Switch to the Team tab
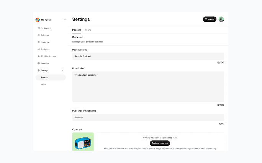The width and height of the screenshot is (262, 163). pyautogui.click(x=88, y=30)
